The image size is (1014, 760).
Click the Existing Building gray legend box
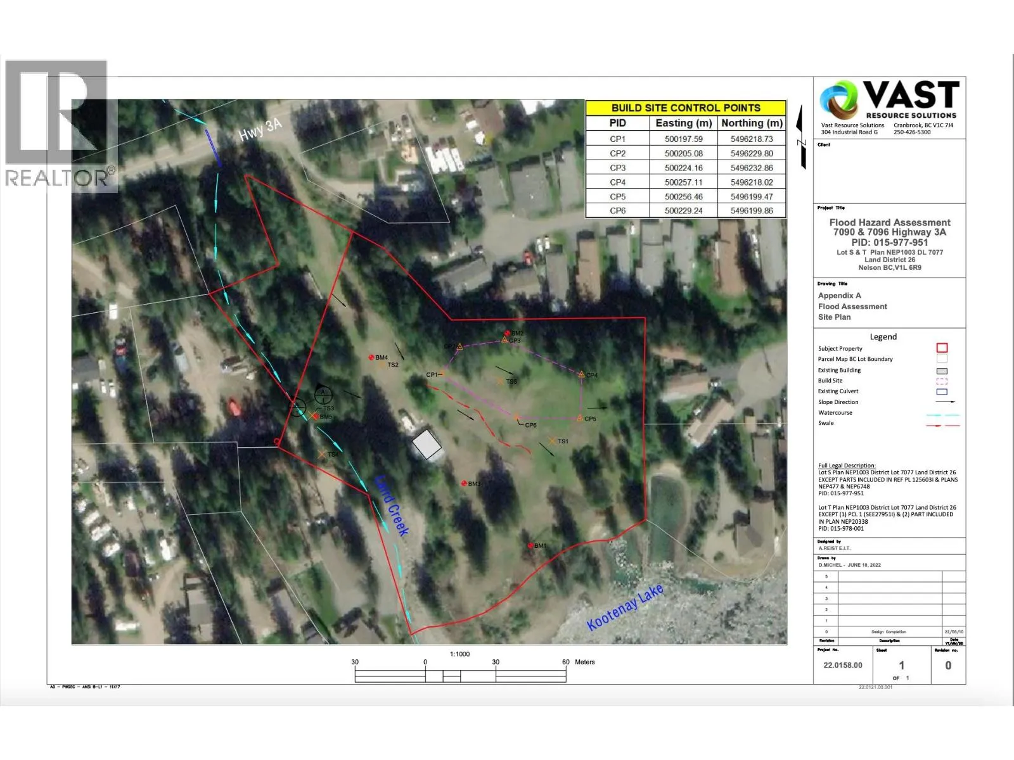pyautogui.click(x=942, y=370)
